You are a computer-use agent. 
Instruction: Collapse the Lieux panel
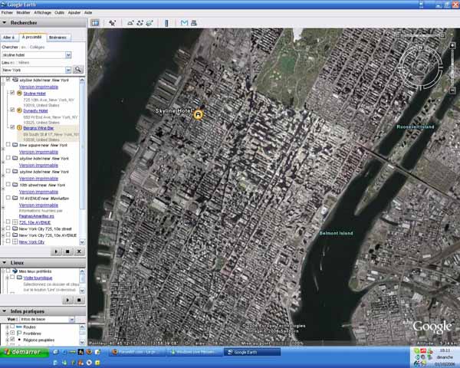5,262
